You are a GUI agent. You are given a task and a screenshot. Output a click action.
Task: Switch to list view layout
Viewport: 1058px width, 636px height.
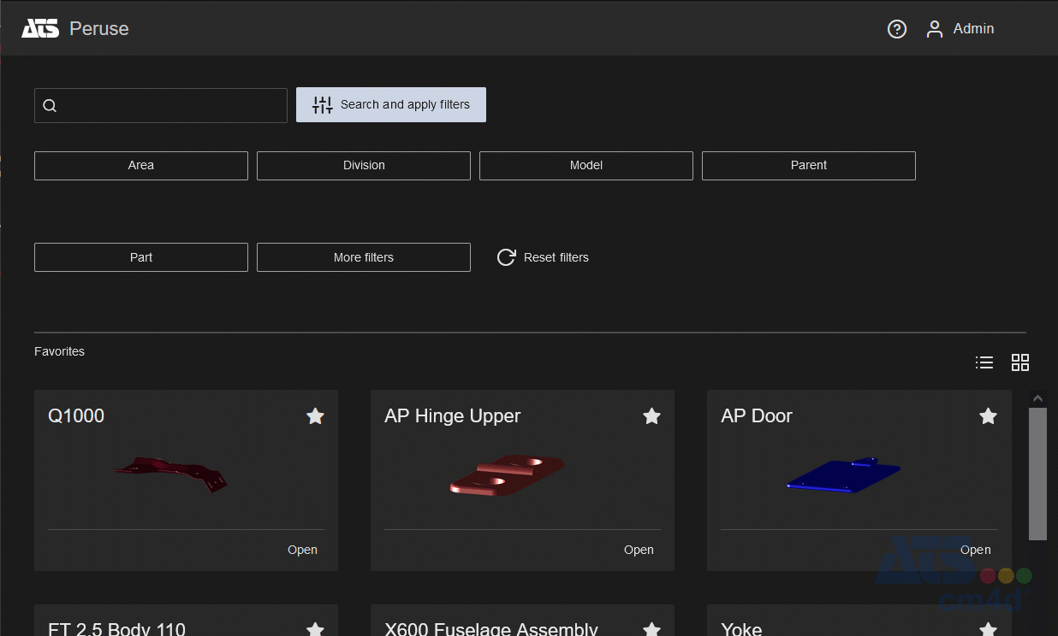pos(984,362)
